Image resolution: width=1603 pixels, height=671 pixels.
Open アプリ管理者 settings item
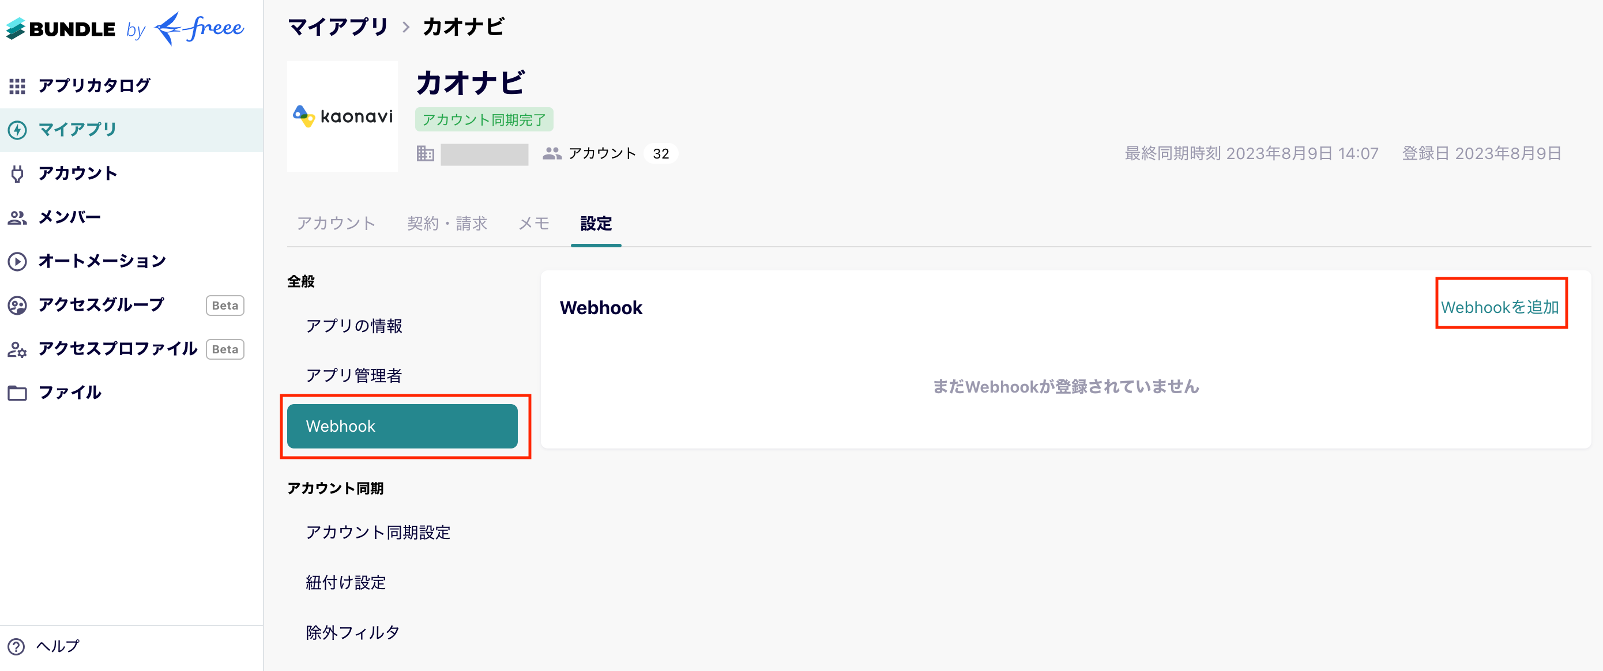402,376
